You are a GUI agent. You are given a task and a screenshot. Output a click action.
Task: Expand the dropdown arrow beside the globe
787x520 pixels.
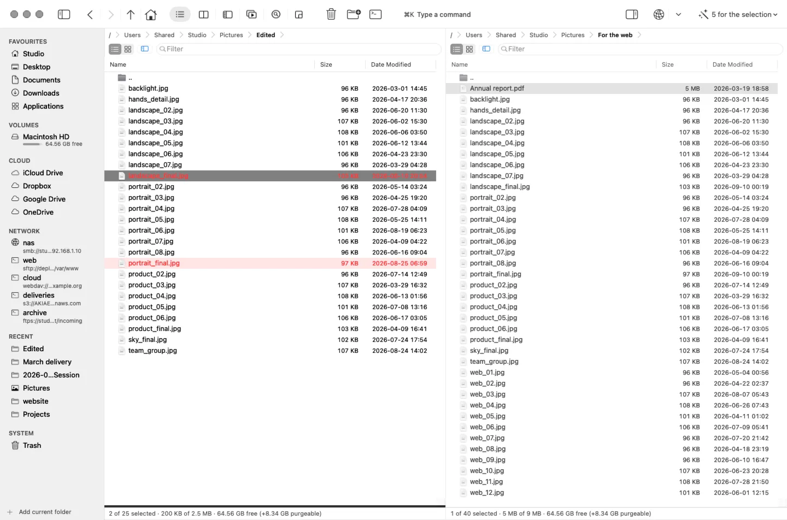pos(678,15)
